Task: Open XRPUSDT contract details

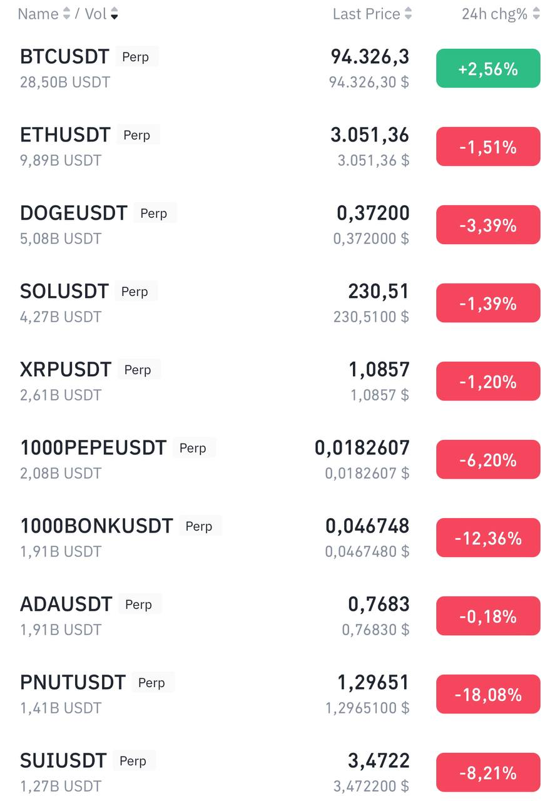Action: point(66,370)
